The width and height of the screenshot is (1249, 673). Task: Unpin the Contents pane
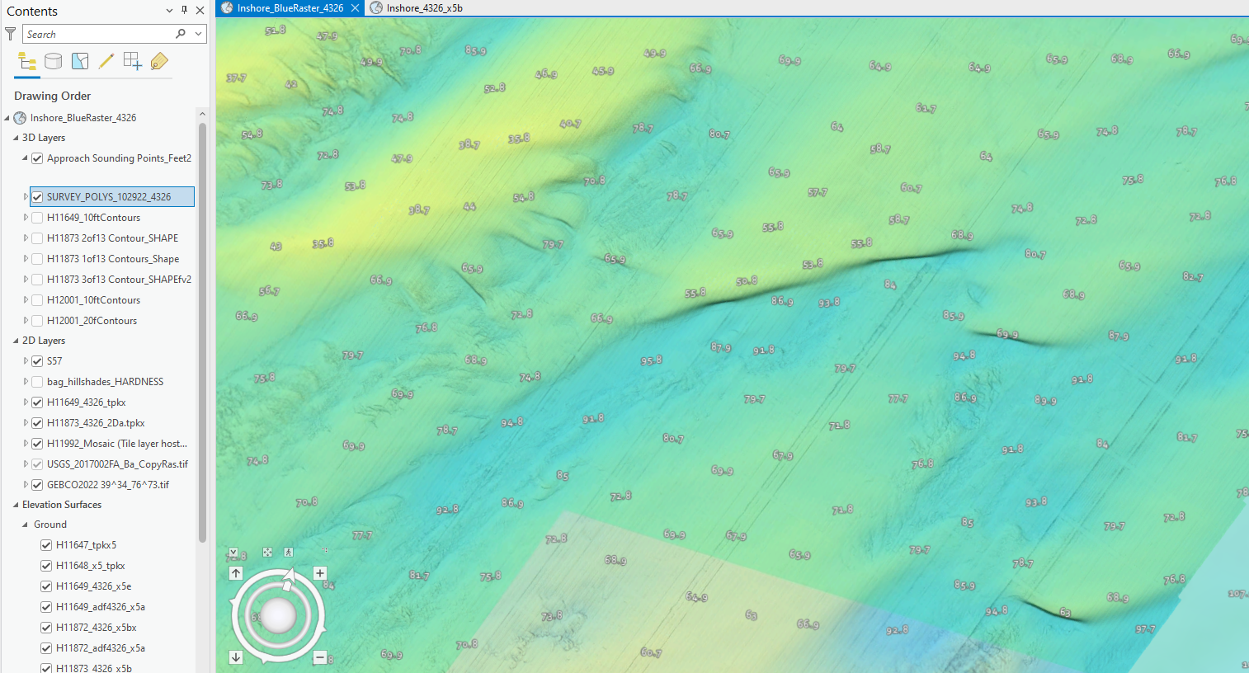tap(185, 10)
